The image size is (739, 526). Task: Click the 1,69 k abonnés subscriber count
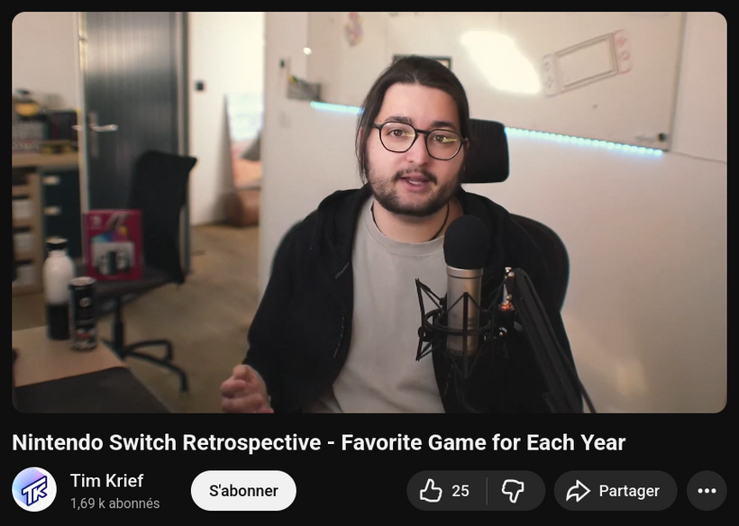[x=114, y=503]
